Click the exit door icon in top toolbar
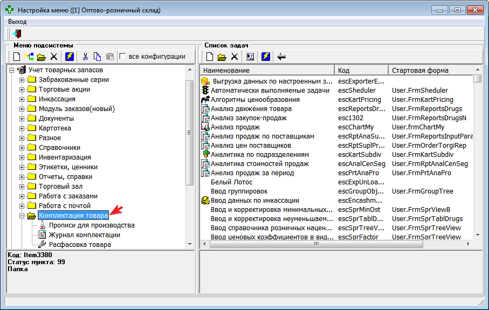Image resolution: width=489 pixels, height=310 pixels. point(17,34)
